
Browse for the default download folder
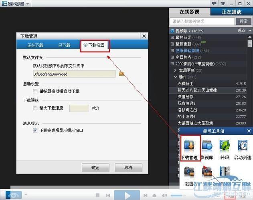[121, 74]
